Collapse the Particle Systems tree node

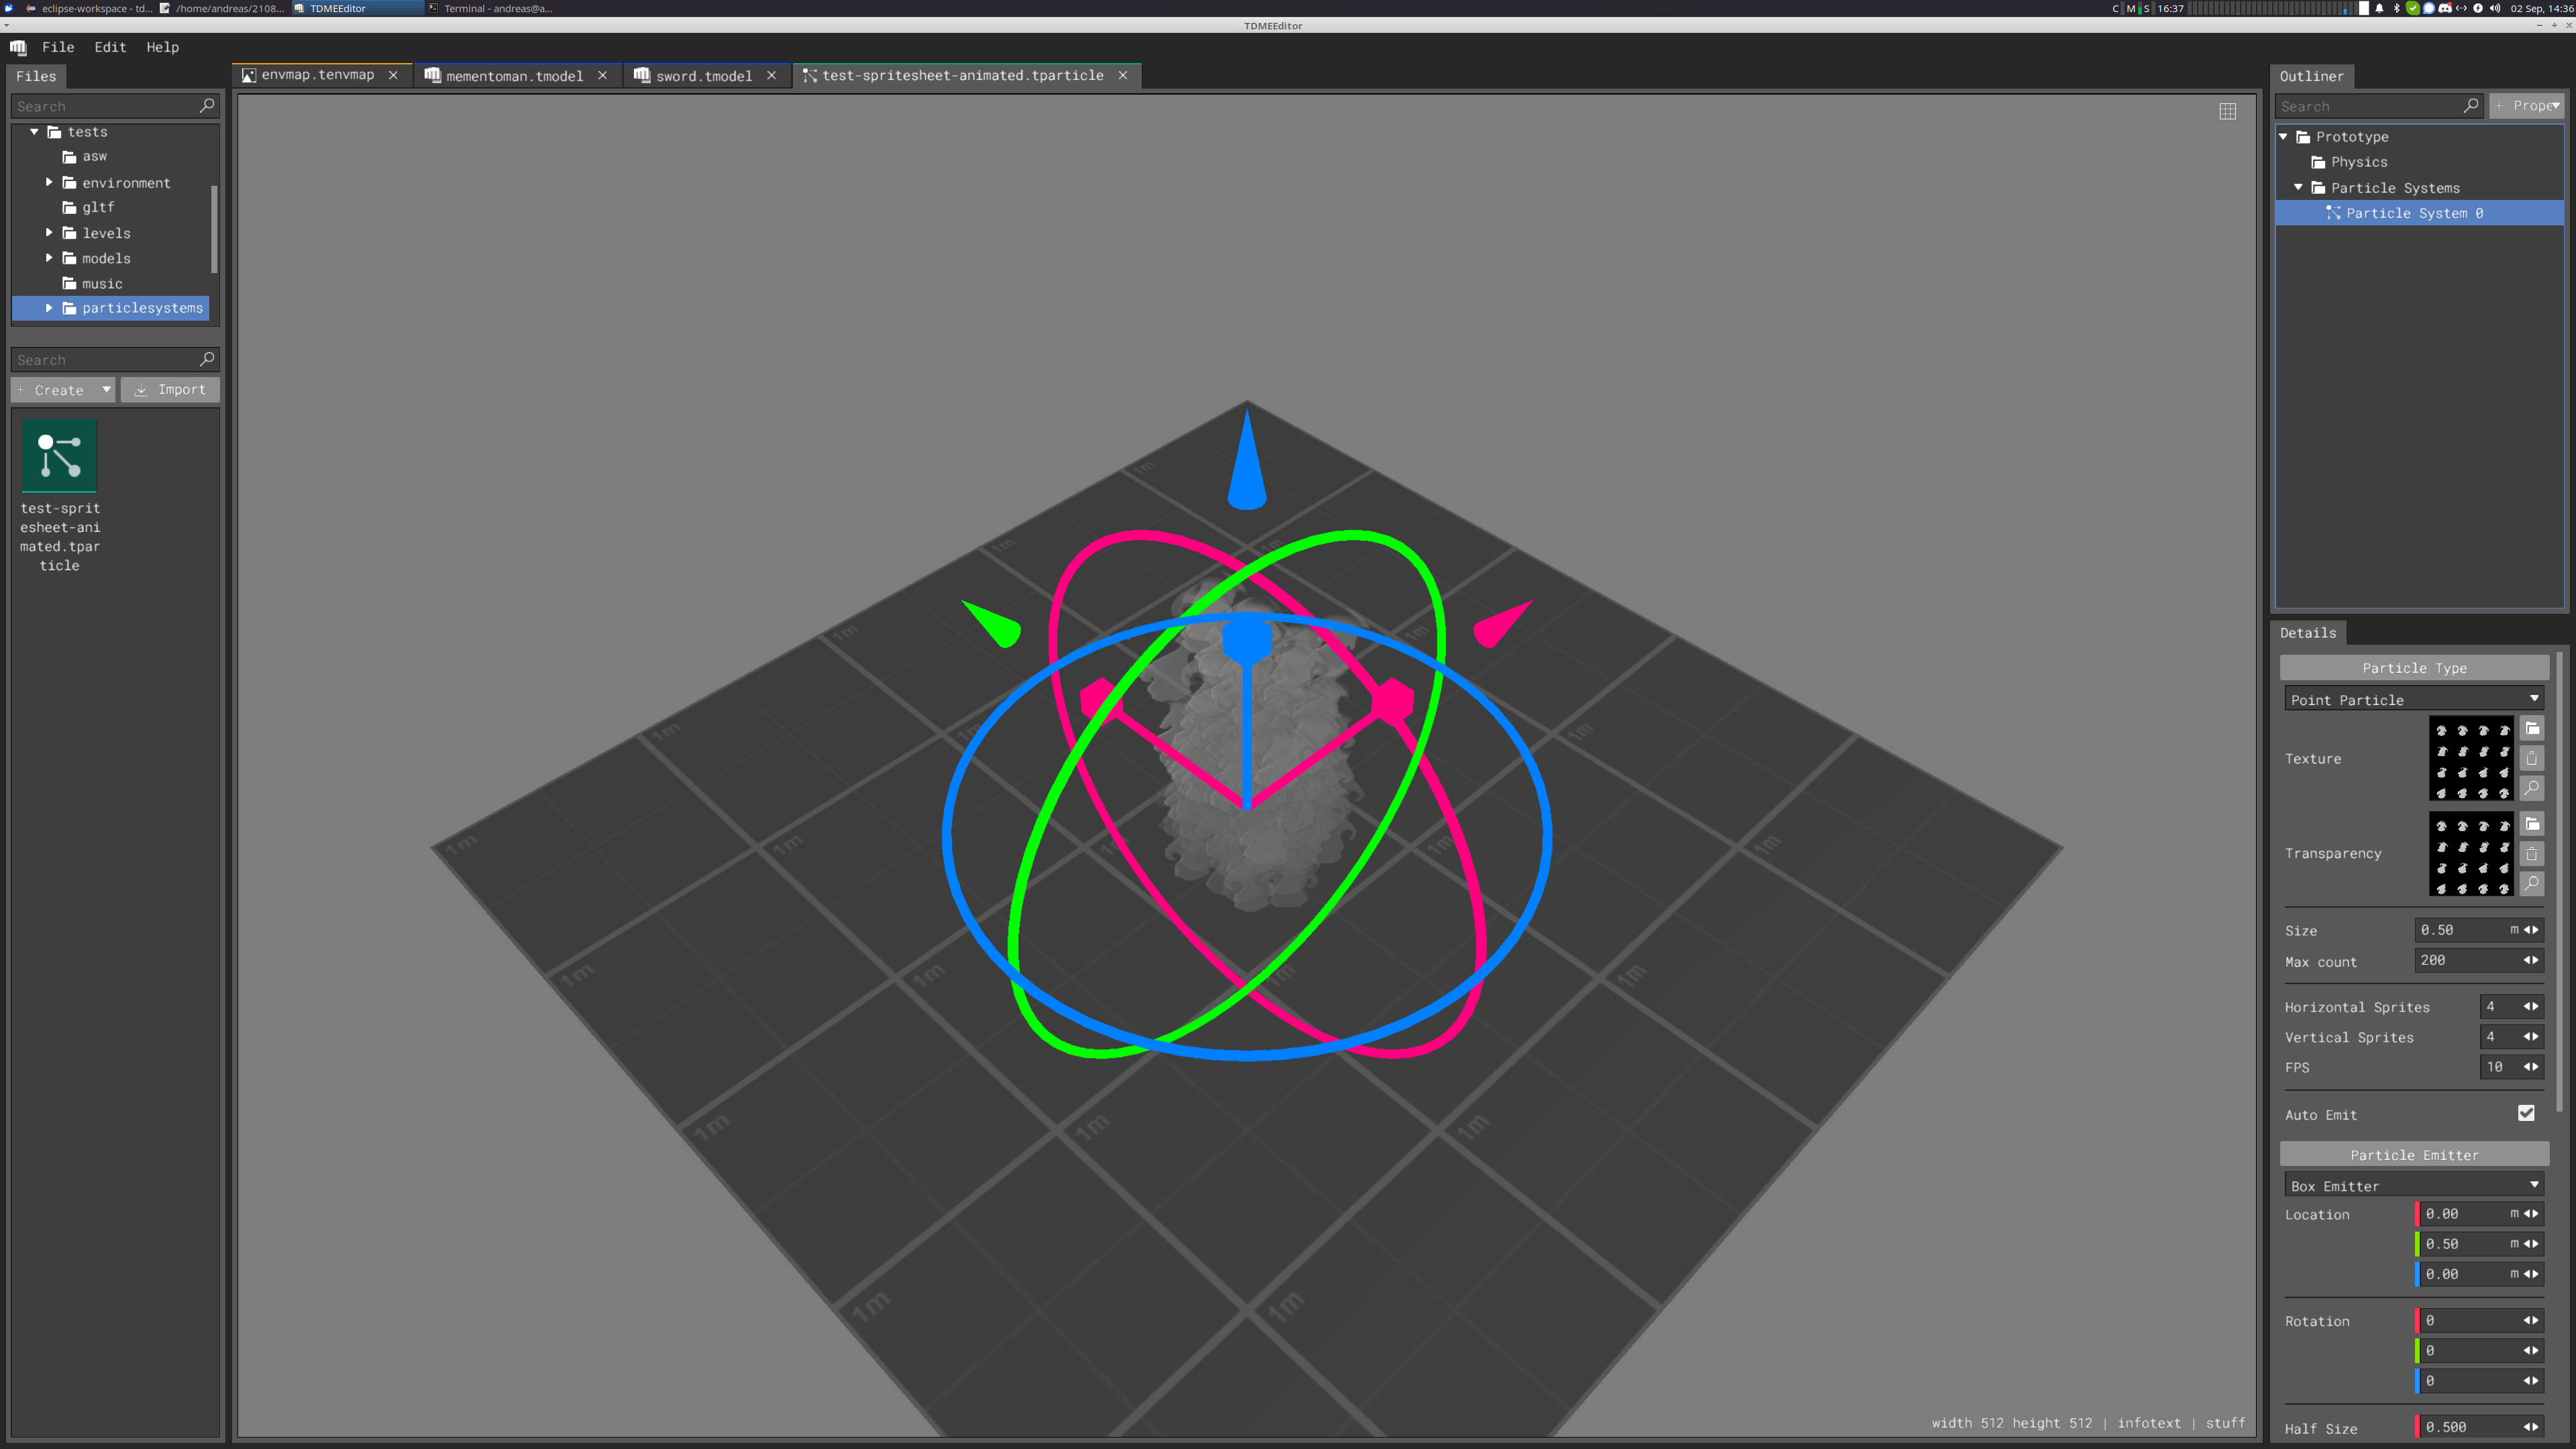2298,187
